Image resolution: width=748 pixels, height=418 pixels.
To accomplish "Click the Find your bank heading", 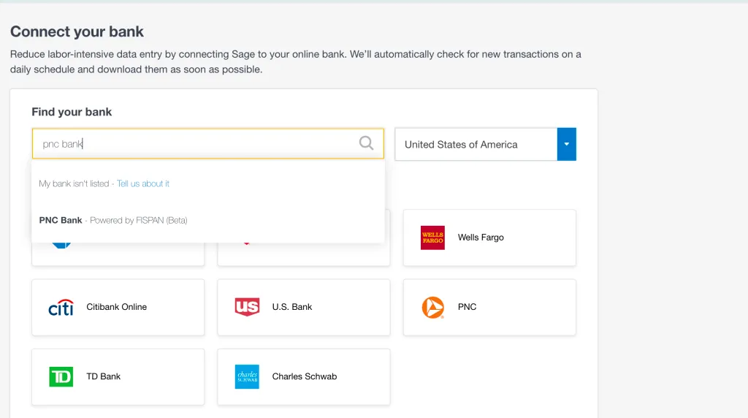I will (x=72, y=112).
